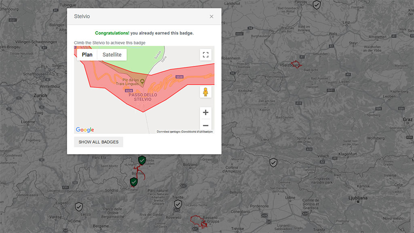Click the Udine city label

click(290, 197)
